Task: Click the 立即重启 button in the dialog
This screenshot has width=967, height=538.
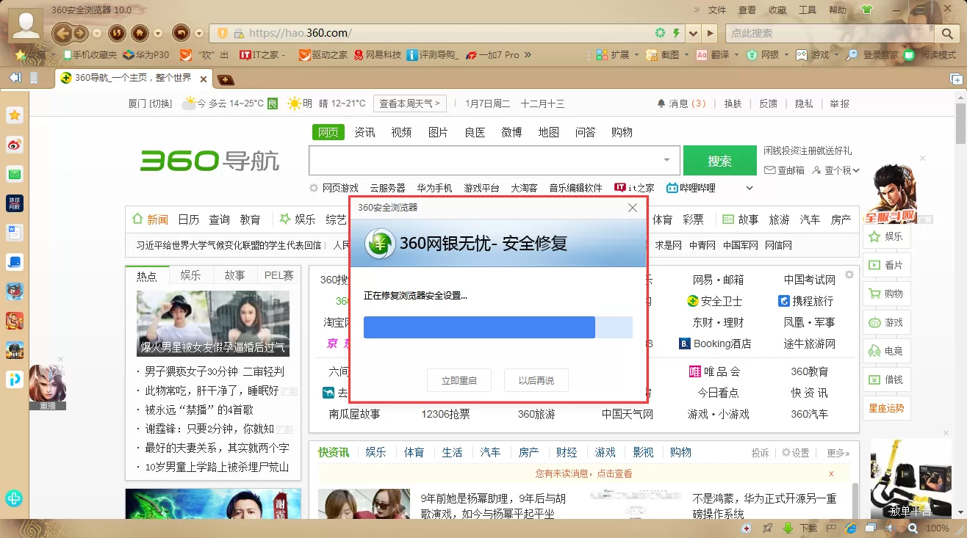Action: tap(459, 380)
